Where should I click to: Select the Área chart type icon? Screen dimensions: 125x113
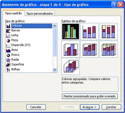[x=8, y=50]
